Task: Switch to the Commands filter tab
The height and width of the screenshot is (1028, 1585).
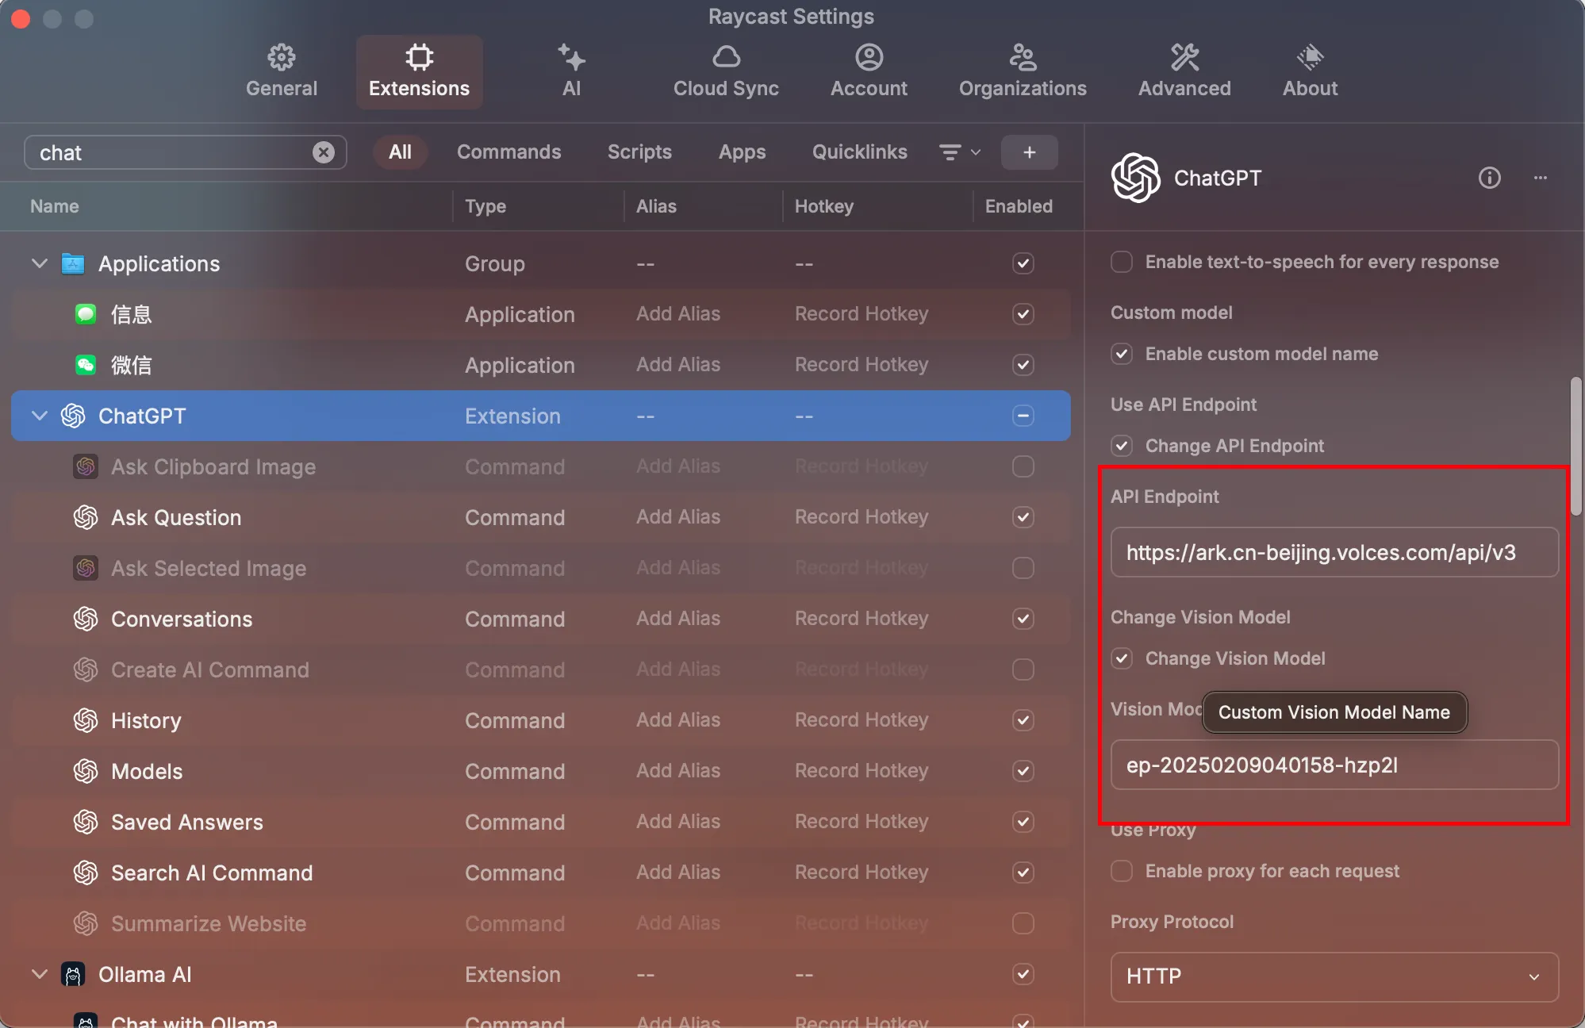Action: 509,152
